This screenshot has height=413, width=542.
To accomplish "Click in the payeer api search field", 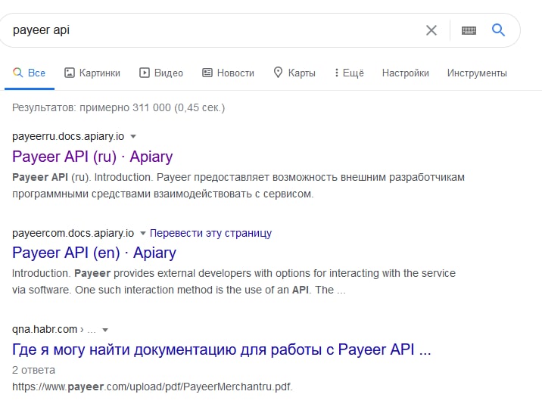I will [x=212, y=30].
